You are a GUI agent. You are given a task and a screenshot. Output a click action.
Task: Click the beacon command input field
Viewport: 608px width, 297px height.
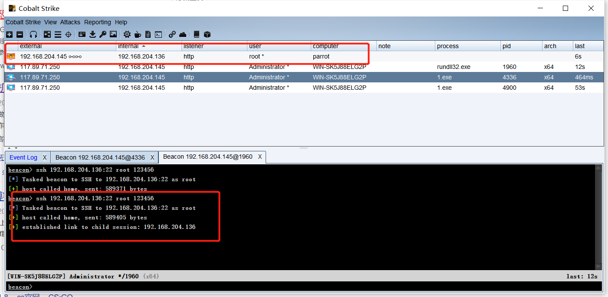click(x=317, y=287)
